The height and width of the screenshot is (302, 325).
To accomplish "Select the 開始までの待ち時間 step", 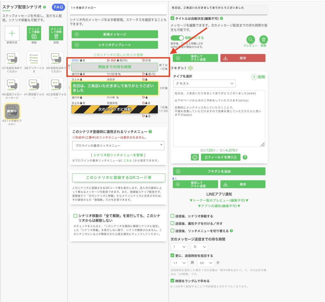I will (115, 67).
